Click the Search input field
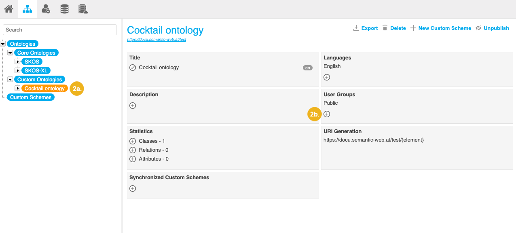The image size is (516, 233). click(x=60, y=30)
